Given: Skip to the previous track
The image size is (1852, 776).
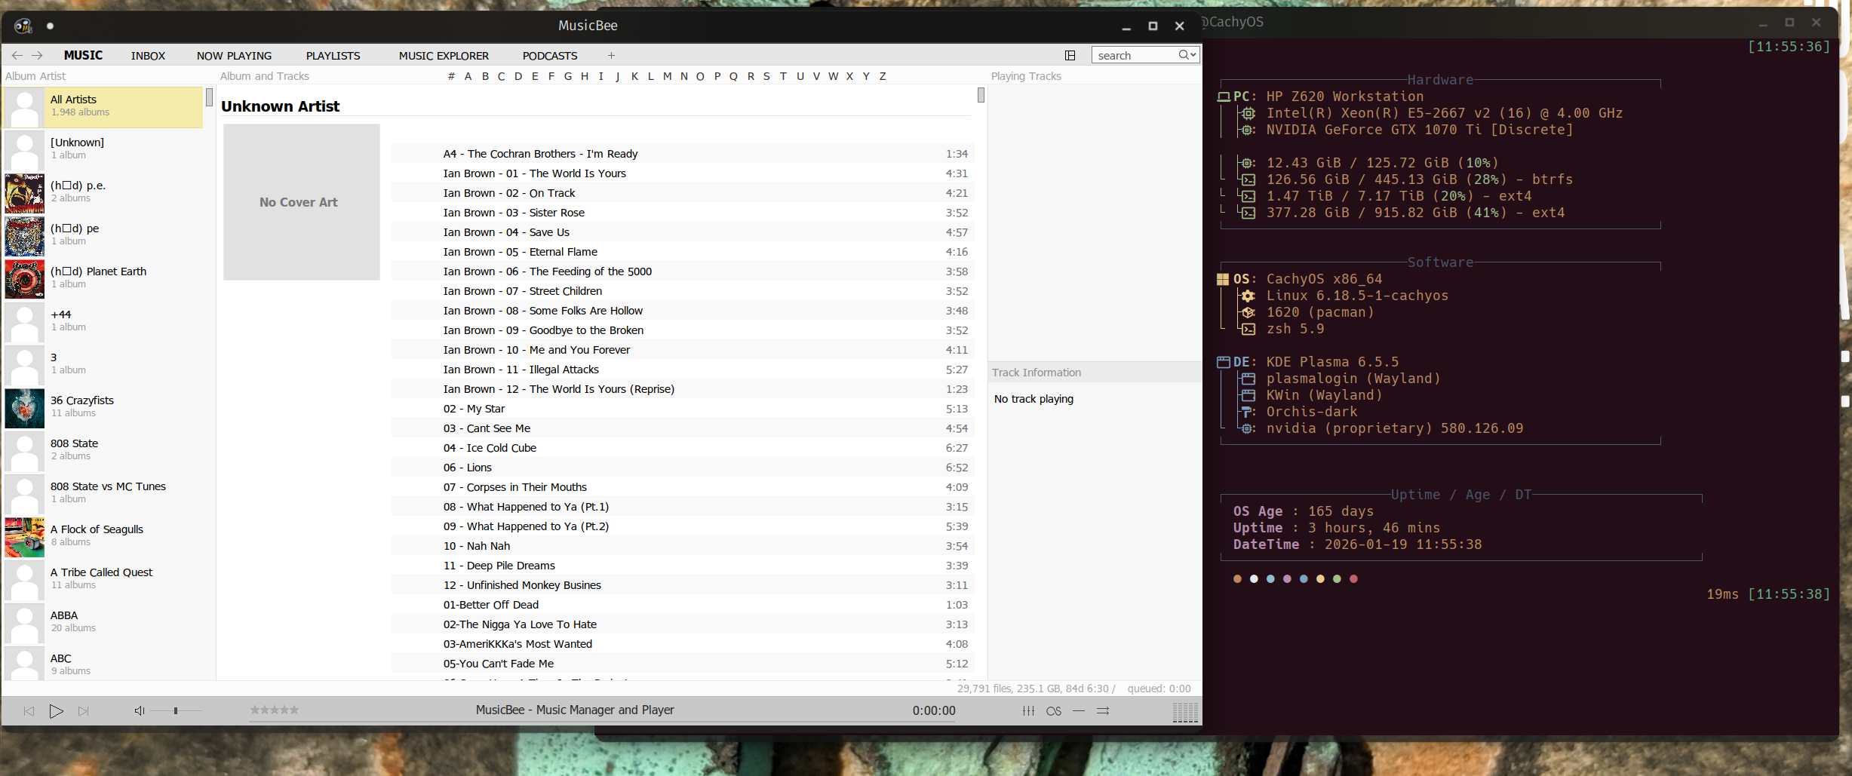Looking at the screenshot, I should tap(29, 711).
